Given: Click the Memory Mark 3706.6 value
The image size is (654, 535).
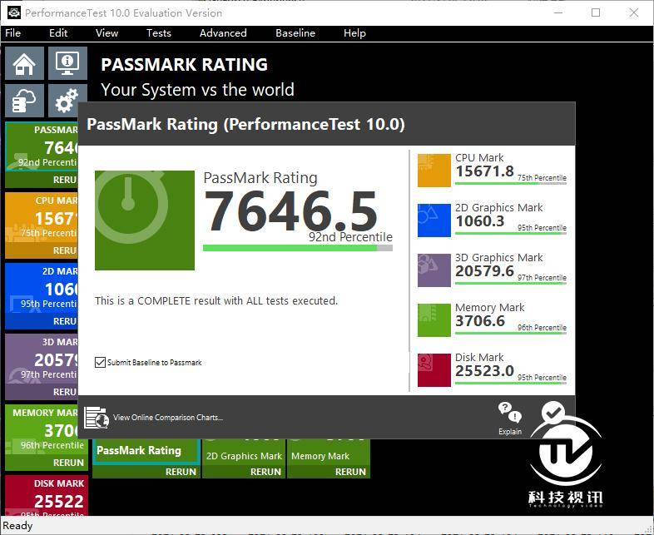Looking at the screenshot, I should click(x=479, y=321).
